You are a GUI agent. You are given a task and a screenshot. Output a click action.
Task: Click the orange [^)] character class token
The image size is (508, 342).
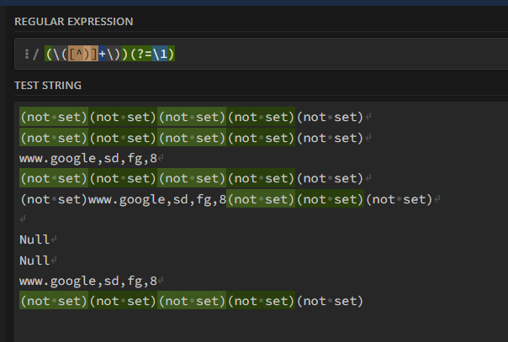click(x=82, y=55)
